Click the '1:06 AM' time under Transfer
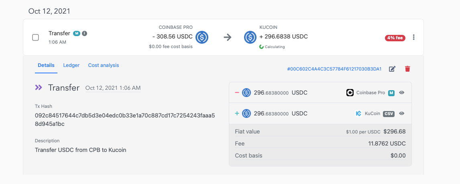This screenshot has width=460, height=184. tap(57, 42)
